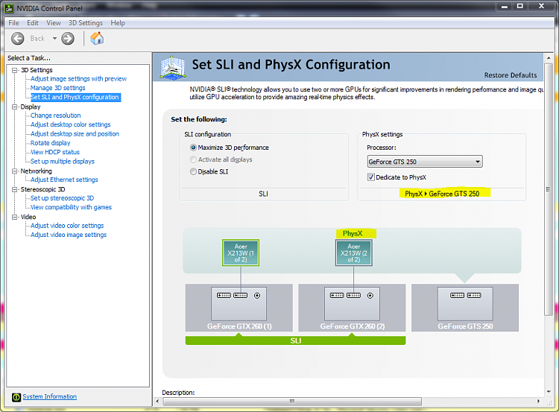Click the PhysX ▸ GeForce GTS 250 status text

442,194
